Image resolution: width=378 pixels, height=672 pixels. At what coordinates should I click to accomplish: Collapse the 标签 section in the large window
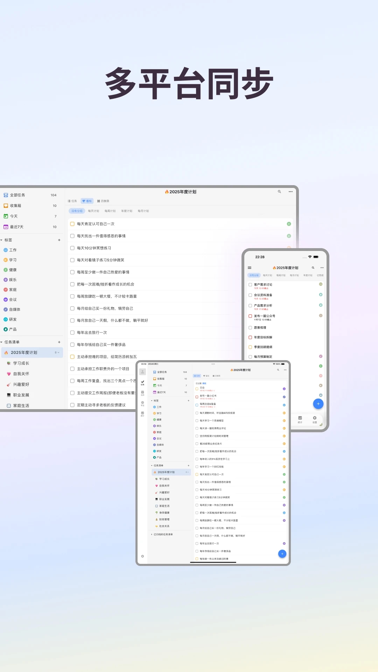coord(2,240)
